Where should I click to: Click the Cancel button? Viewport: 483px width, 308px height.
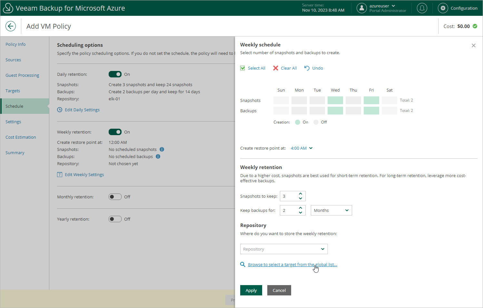coord(279,290)
